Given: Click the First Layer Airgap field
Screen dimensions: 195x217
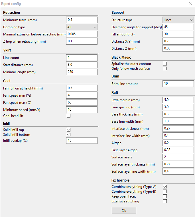Looking at the screenshot, I should click(x=178, y=150).
